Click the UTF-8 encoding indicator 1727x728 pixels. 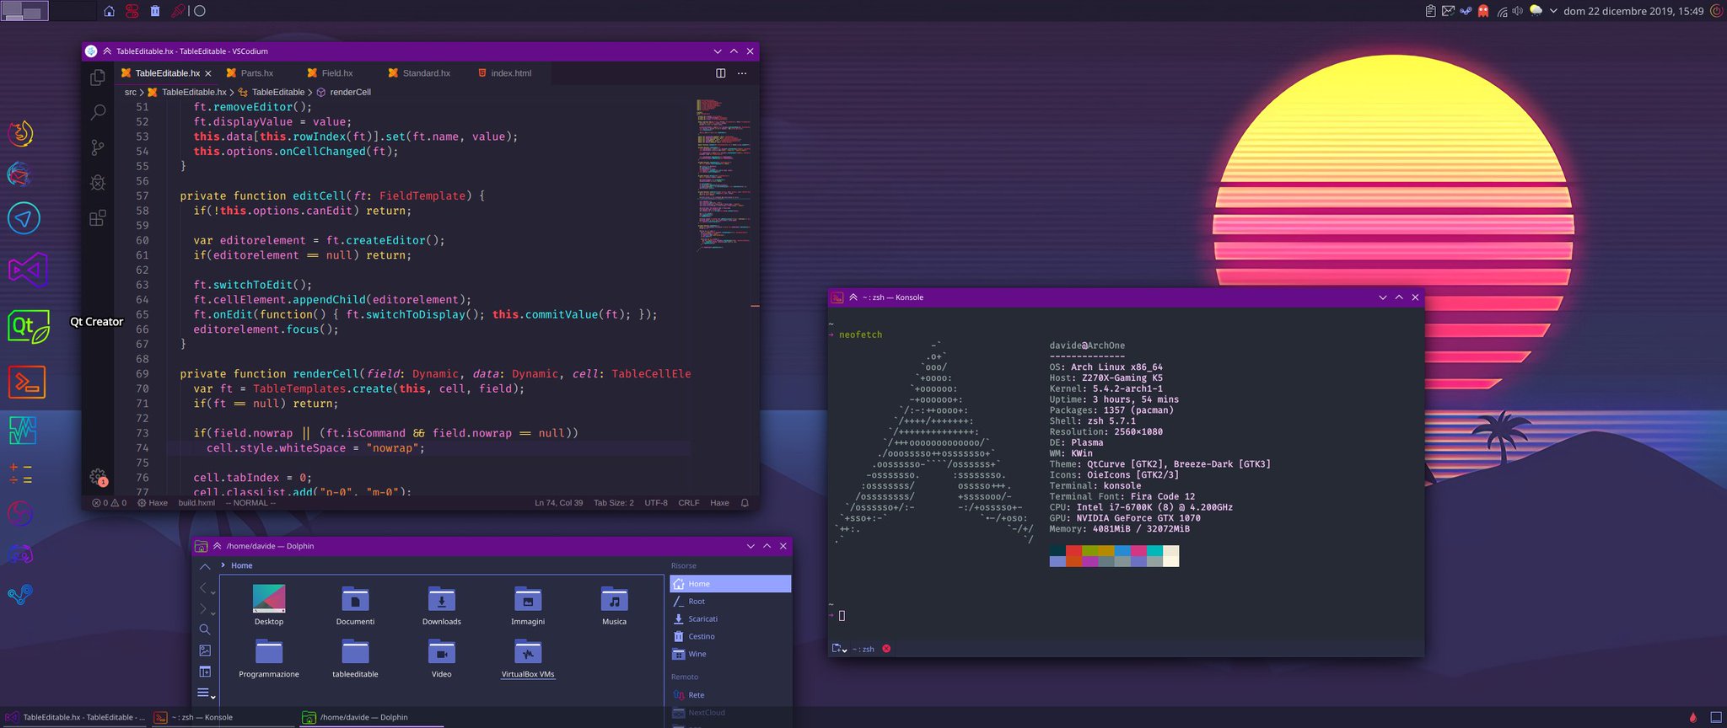[656, 503]
